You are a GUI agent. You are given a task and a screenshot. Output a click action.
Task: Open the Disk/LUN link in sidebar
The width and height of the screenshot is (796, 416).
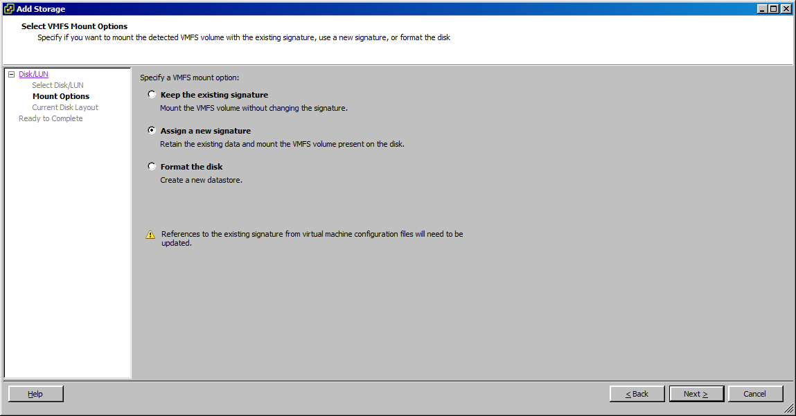(33, 74)
